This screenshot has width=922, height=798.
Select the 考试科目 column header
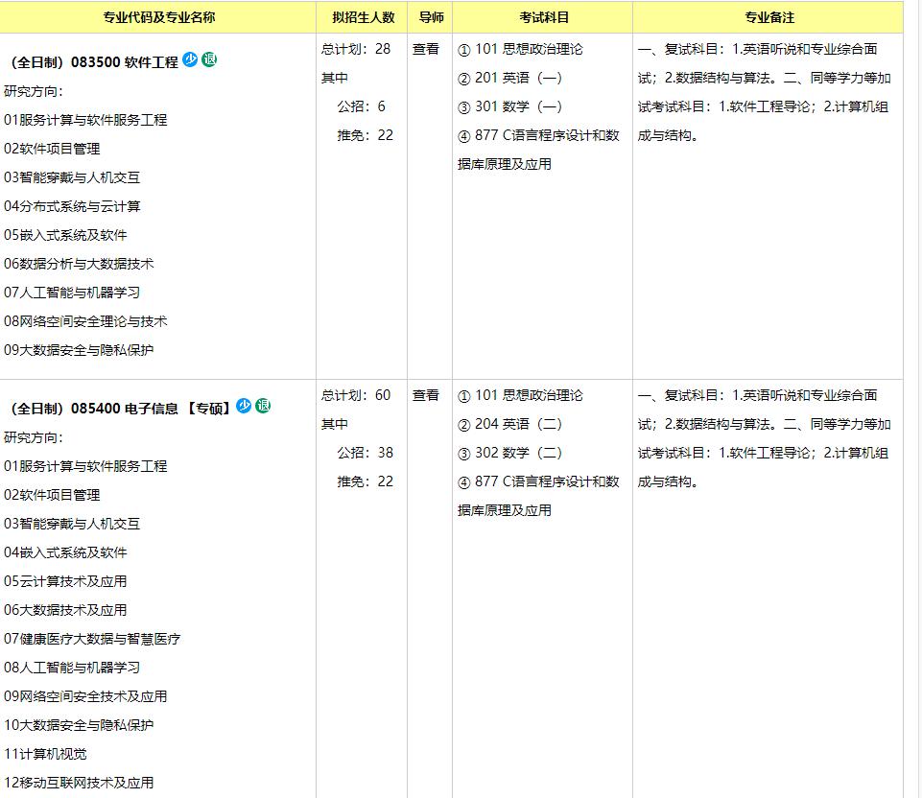coord(541,16)
